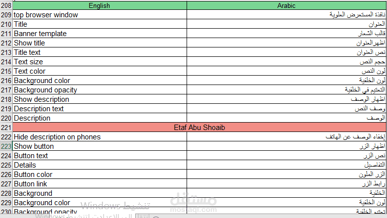Click the "Text color" cell

coord(99,71)
